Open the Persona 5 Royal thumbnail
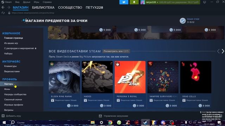 tap(130, 77)
